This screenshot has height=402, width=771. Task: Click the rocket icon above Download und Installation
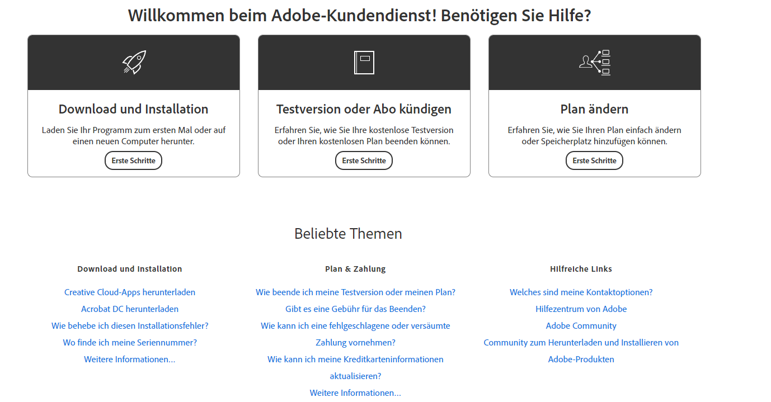(x=133, y=62)
